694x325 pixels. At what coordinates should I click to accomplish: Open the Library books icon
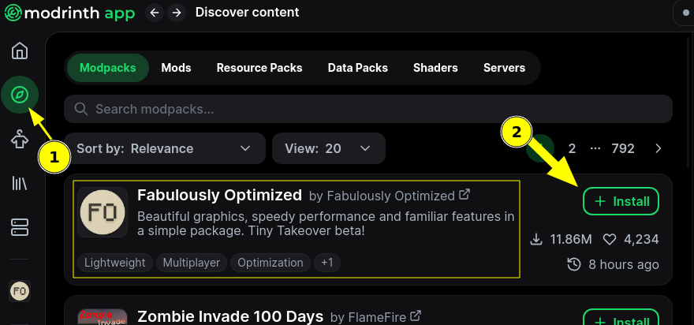pos(20,183)
